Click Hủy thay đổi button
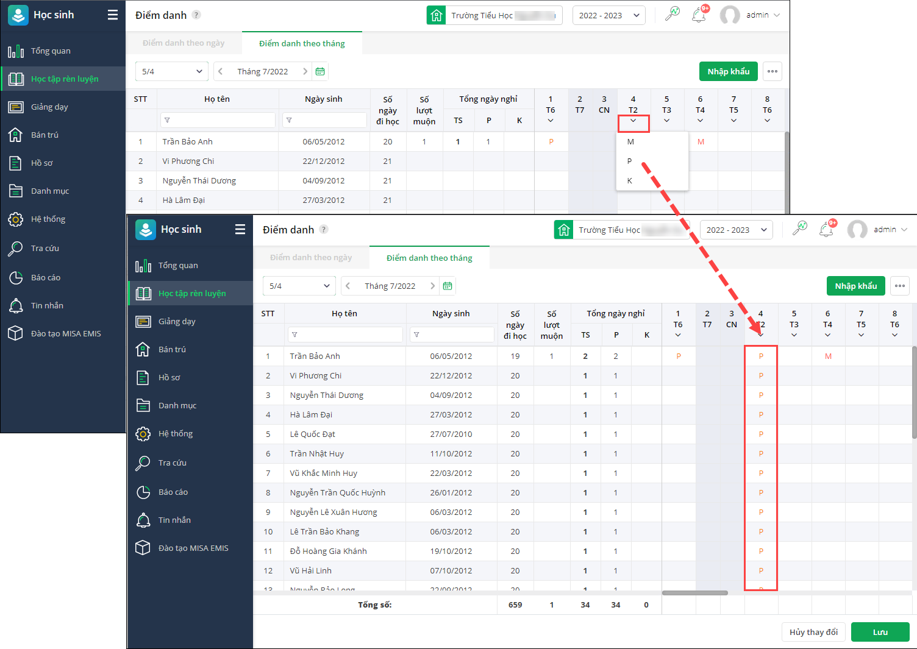 pyautogui.click(x=813, y=632)
